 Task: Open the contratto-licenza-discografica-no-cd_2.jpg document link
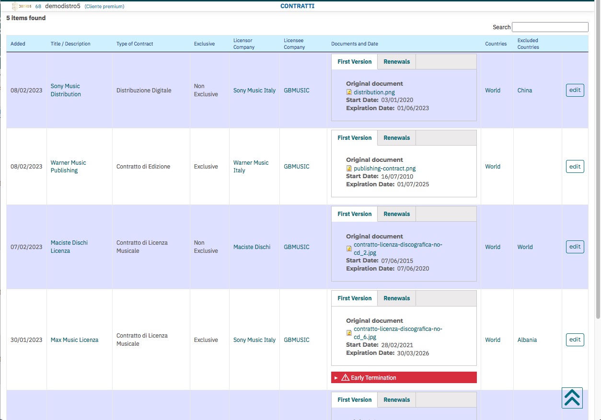398,249
